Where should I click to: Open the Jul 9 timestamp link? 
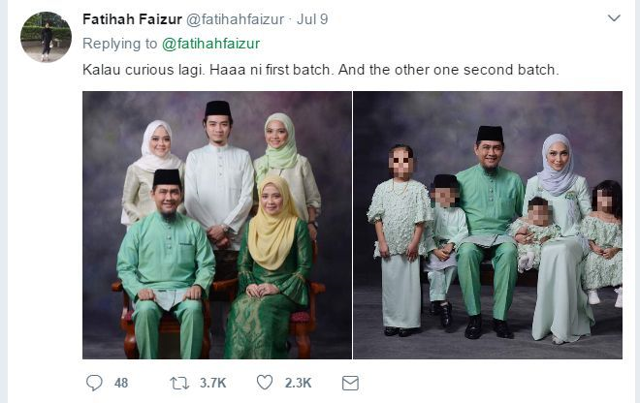click(312, 19)
